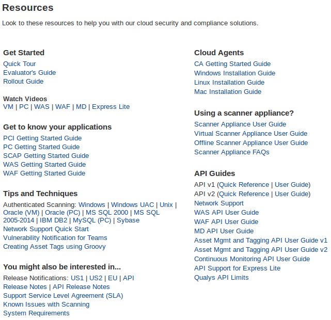Watch the WAF video link

[x=62, y=107]
